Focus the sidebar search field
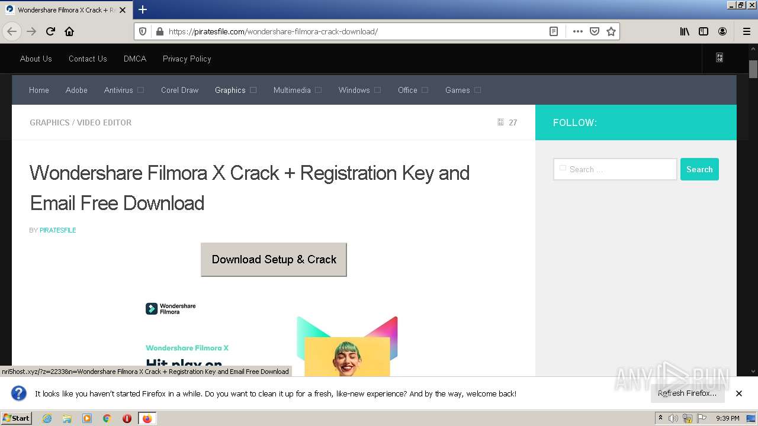 (615, 169)
